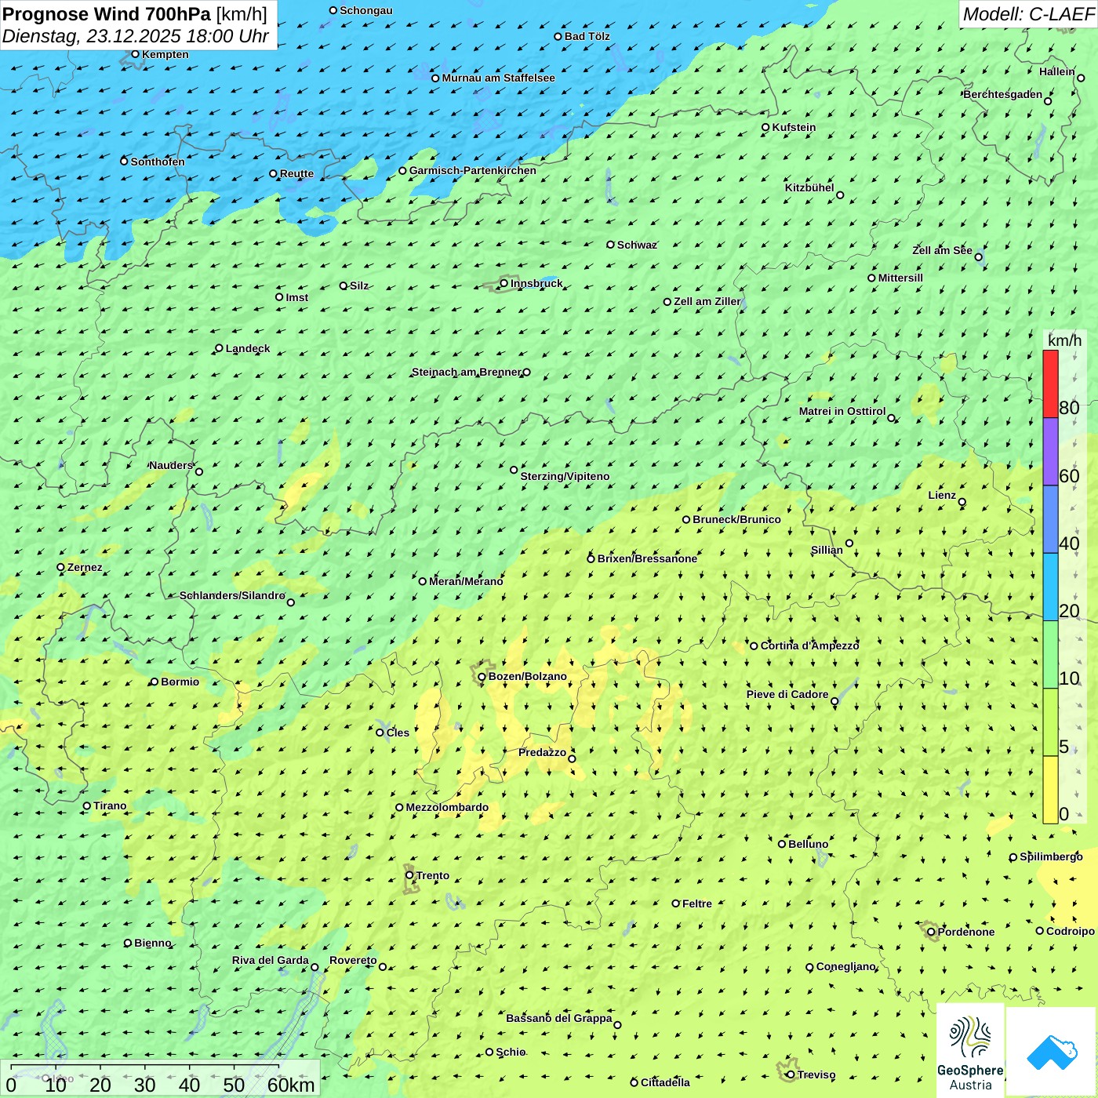Select the Lienz location marker
Image resolution: width=1098 pixels, height=1098 pixels.
click(x=962, y=502)
